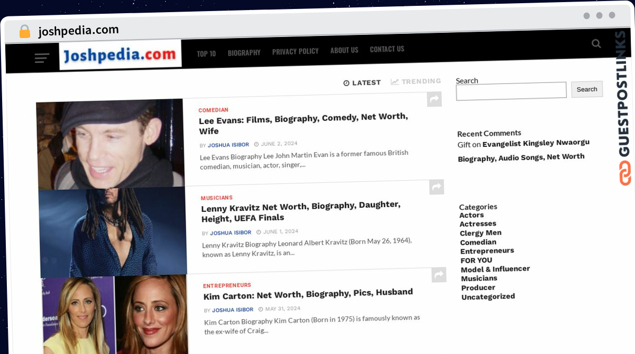Open the hamburger menu icon

[42, 59]
